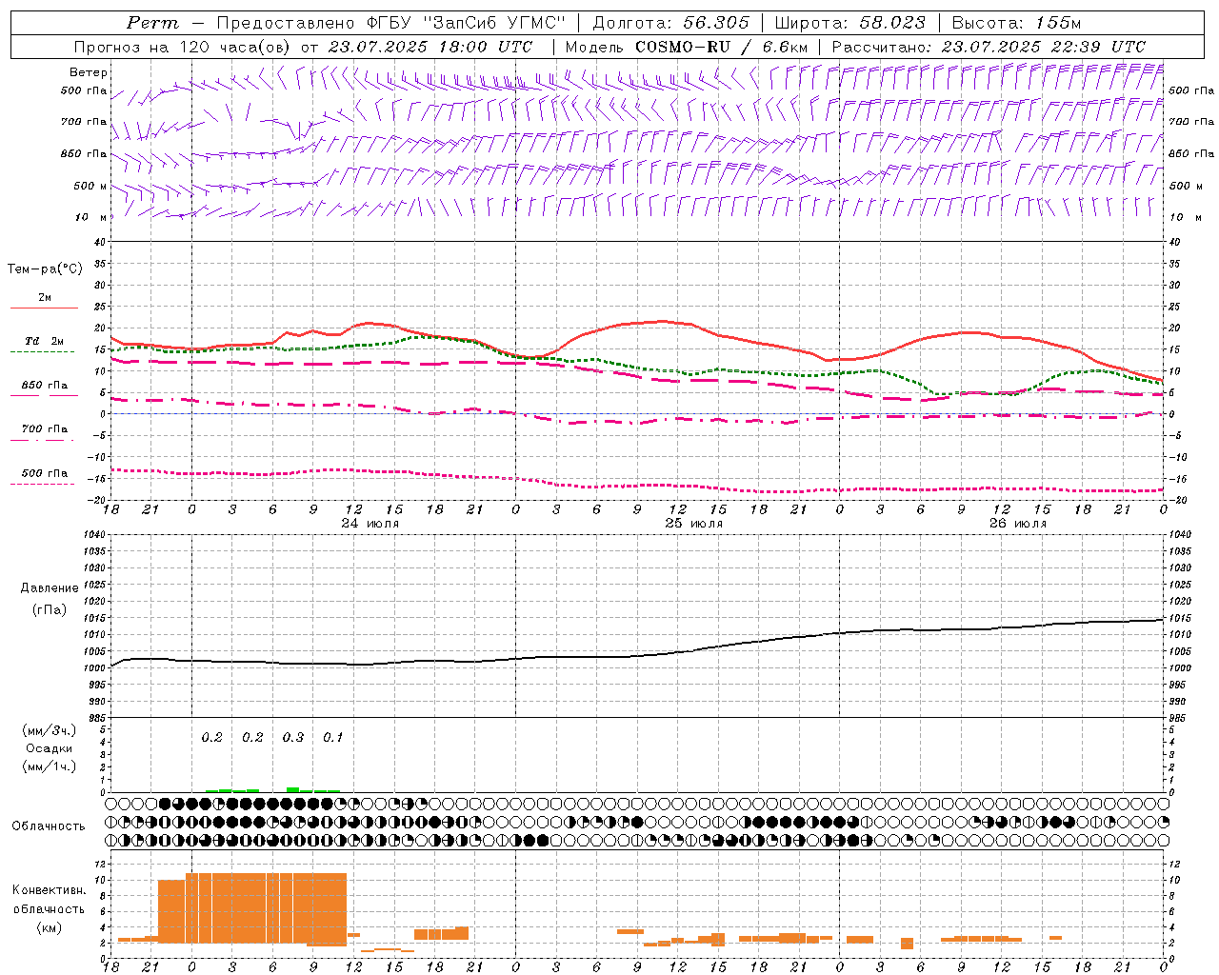The width and height of the screenshot is (1219, 975).
Task: Click "Прогноз на 120 часа(ов)" forecast text
Action: coord(182,47)
